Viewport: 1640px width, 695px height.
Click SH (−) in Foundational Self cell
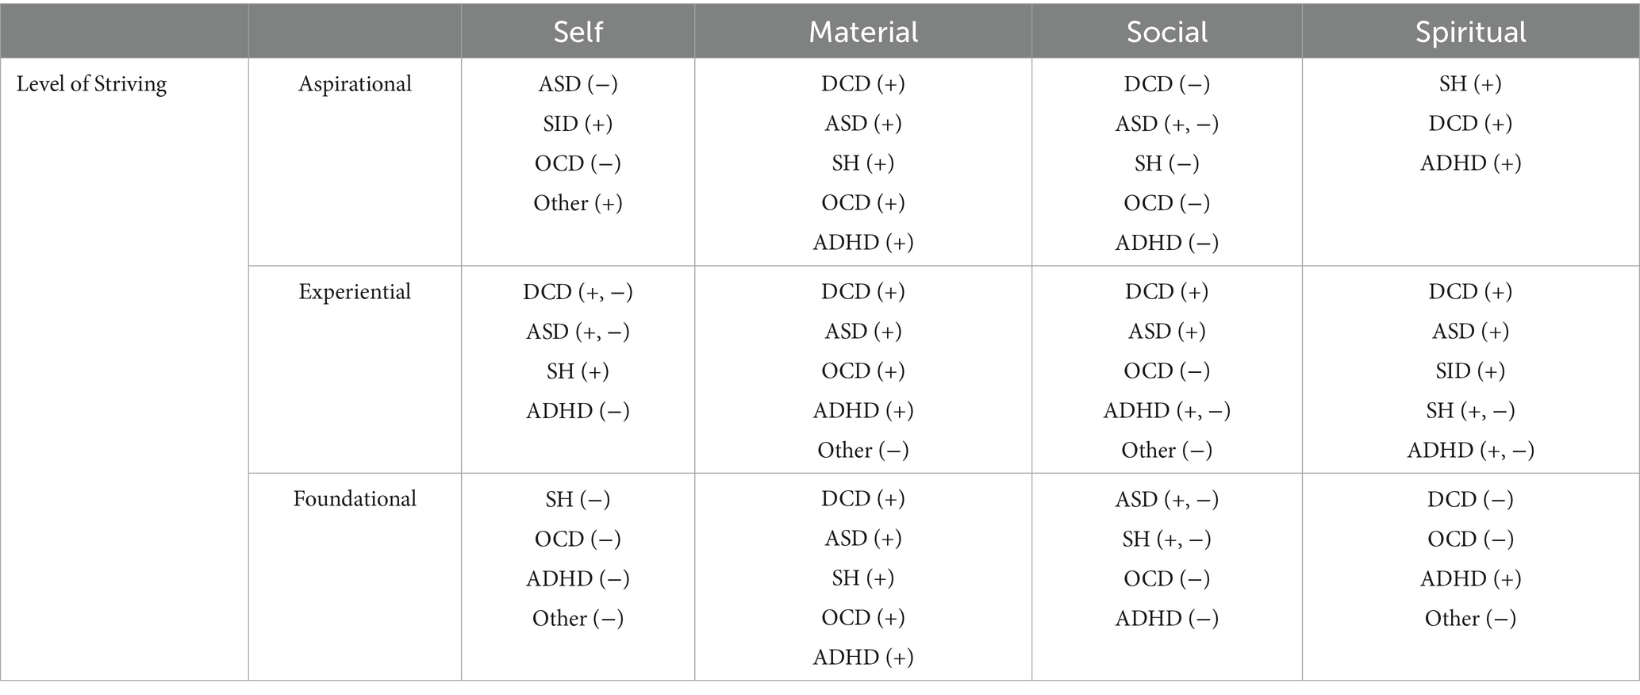tap(578, 499)
